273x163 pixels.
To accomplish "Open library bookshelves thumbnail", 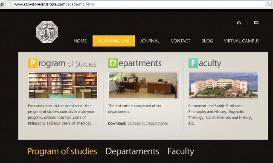I will 63,85.
